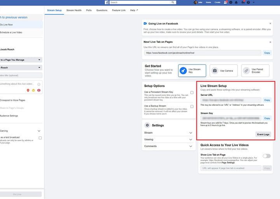Screen dimensions: 280x199
Task: Choose Use Stream Key option
Action: (192, 71)
